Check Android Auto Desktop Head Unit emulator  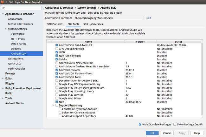click(x=57, y=66)
